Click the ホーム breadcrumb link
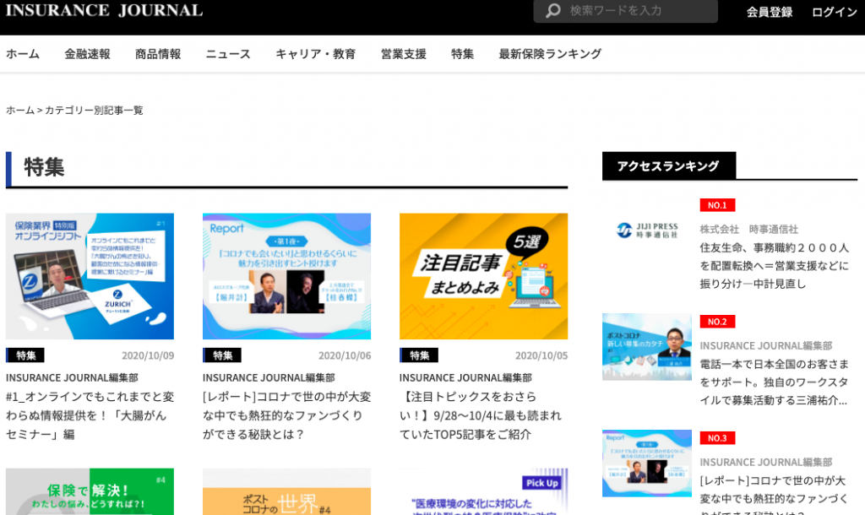 (20, 111)
